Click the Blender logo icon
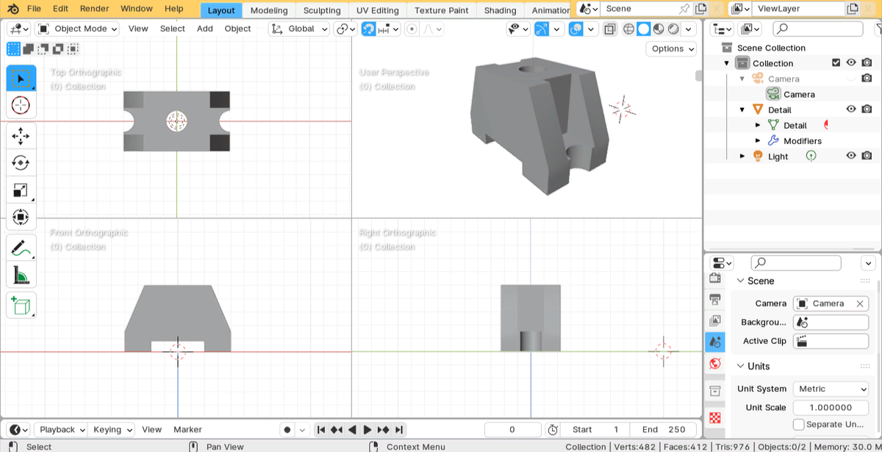 click(x=13, y=9)
